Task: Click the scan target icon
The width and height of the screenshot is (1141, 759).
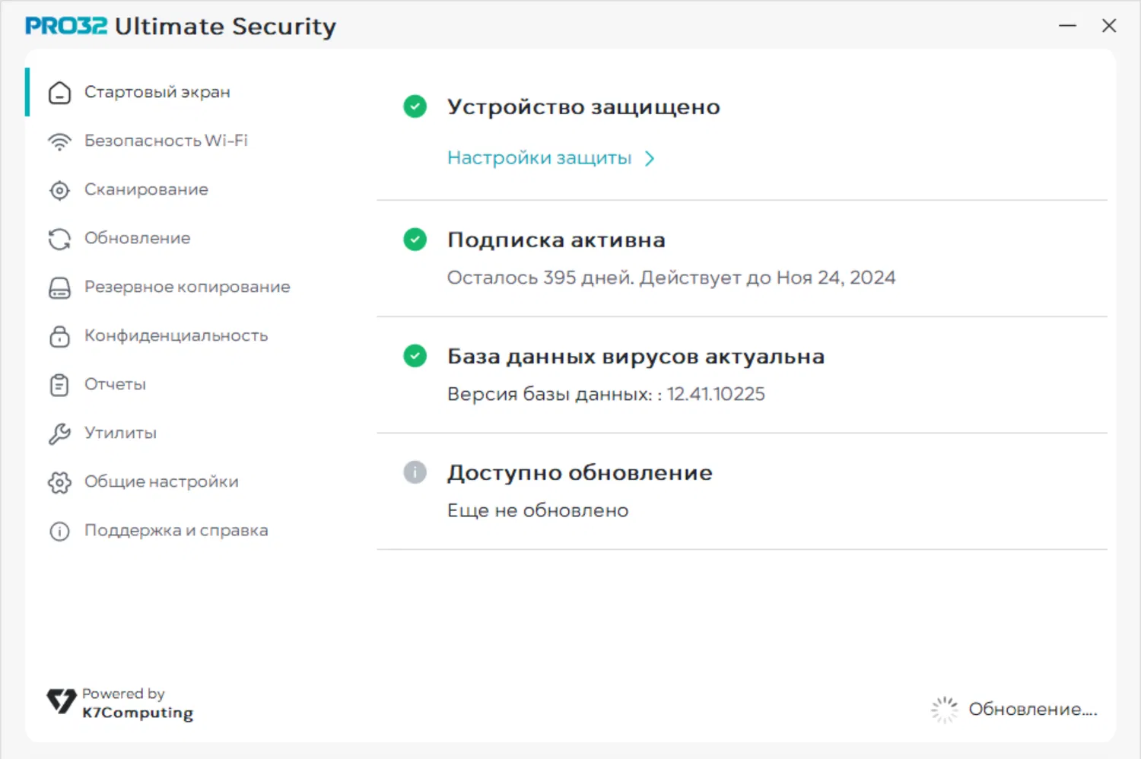Action: [59, 190]
